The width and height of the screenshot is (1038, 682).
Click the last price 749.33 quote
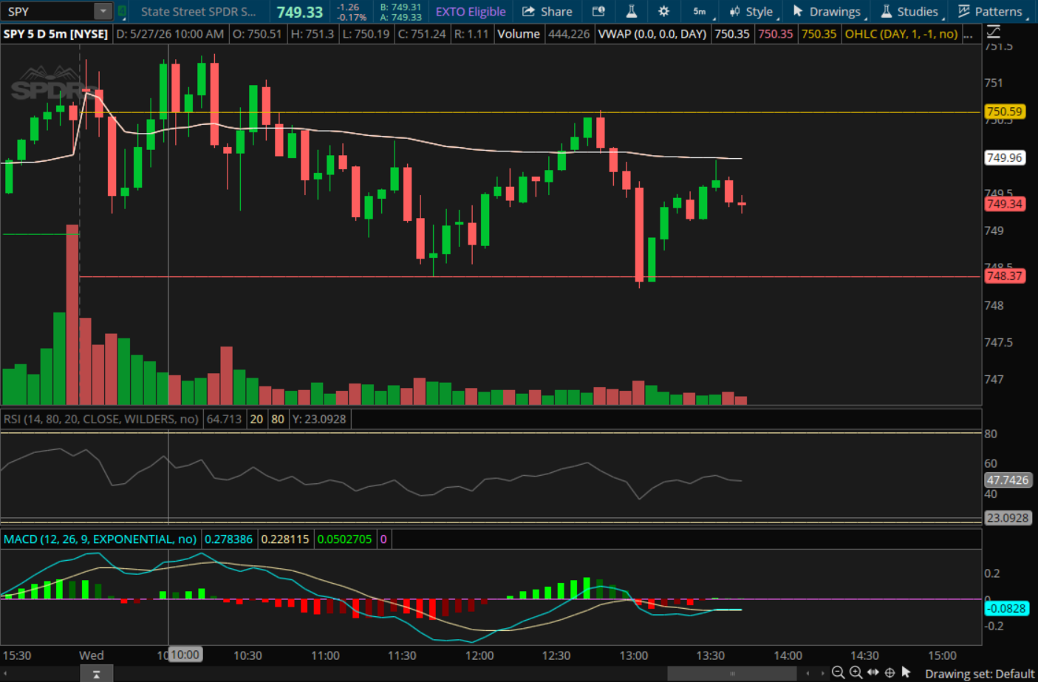pyautogui.click(x=299, y=12)
